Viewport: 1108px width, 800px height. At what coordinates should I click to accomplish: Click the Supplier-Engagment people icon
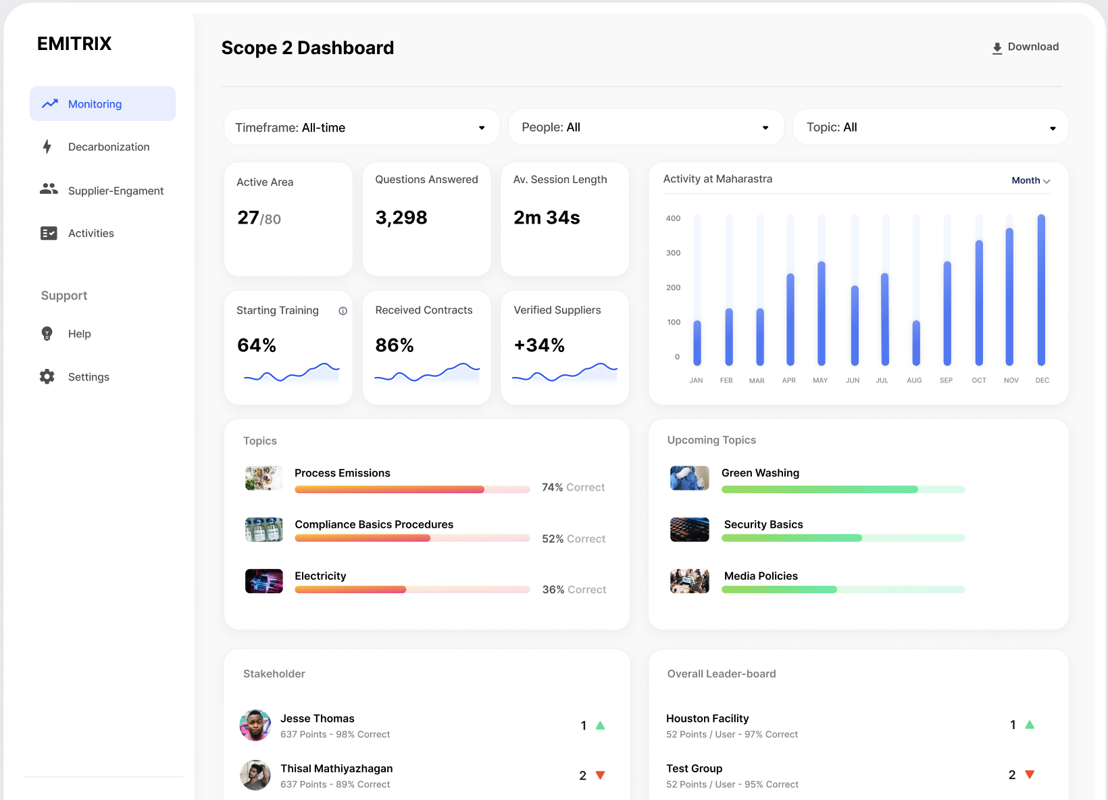pos(48,190)
